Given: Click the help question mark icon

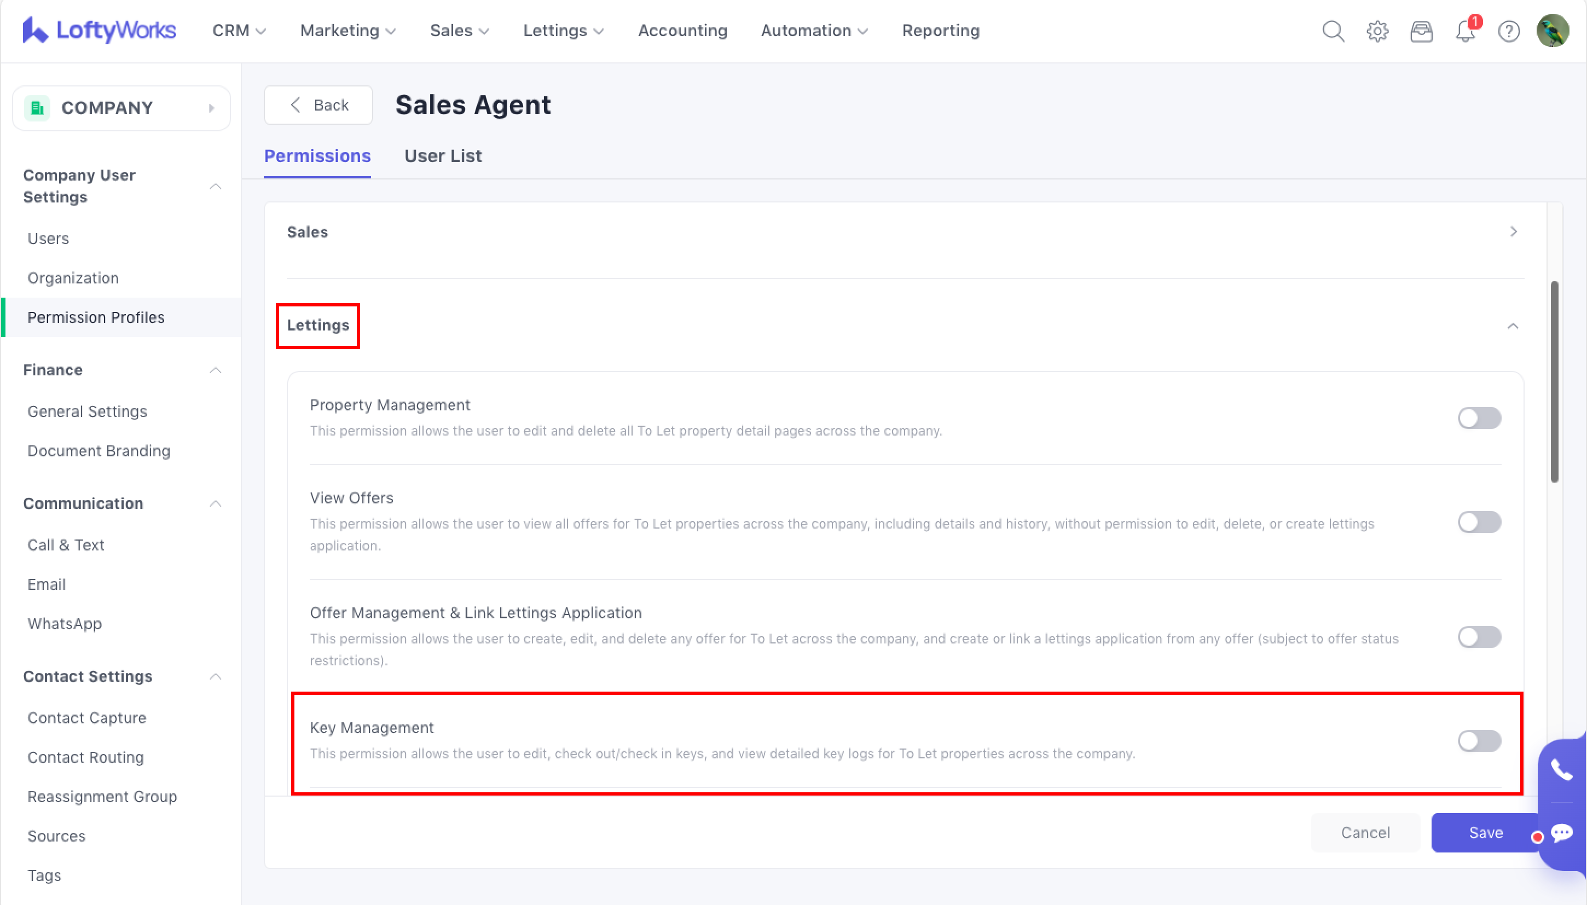Looking at the screenshot, I should pos(1509,31).
